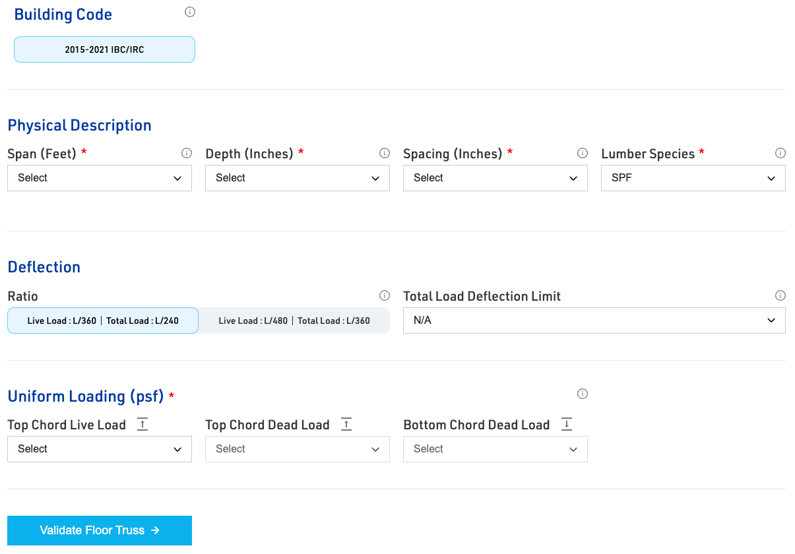Open the Depth (Inches) dropdown
Screen dimensions: 795x554
pos(298,178)
